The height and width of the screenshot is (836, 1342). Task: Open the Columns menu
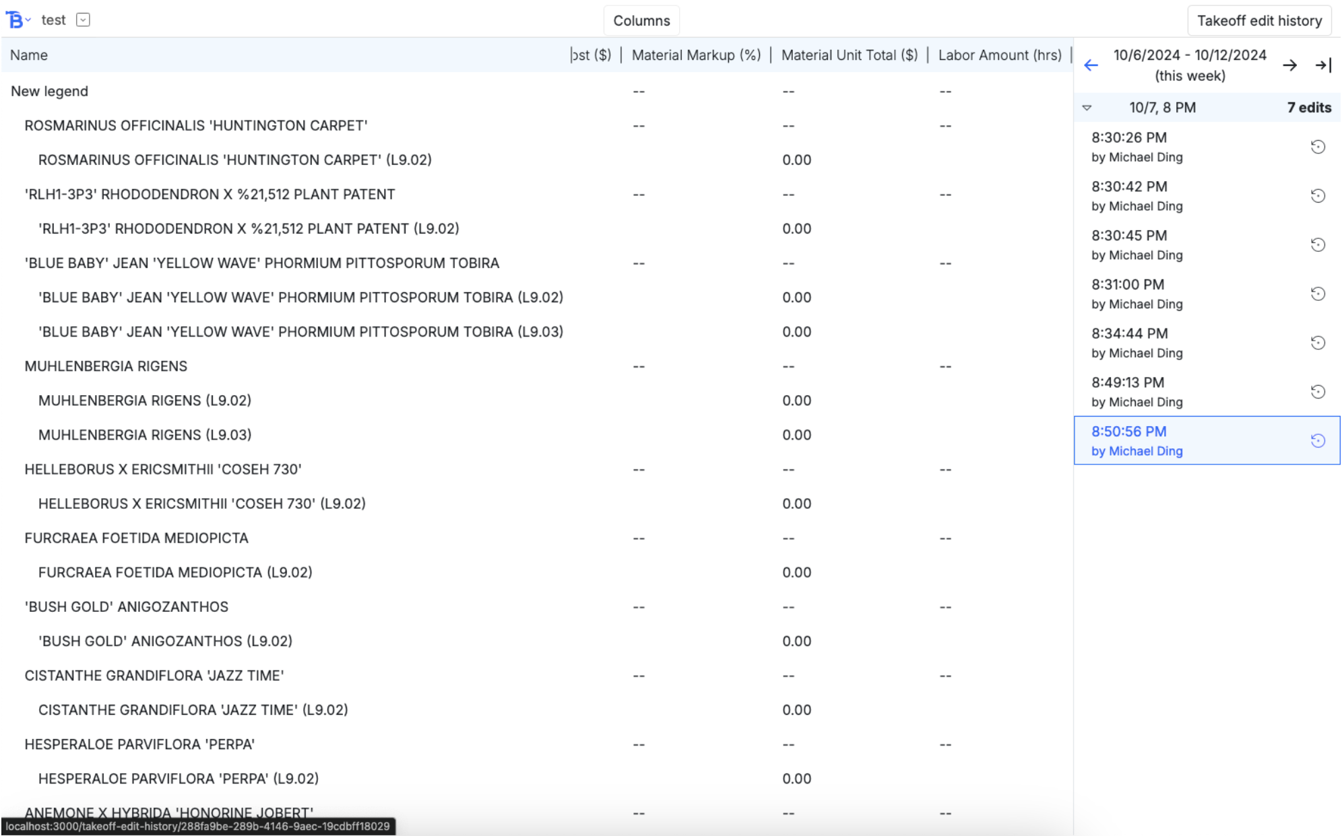click(641, 21)
